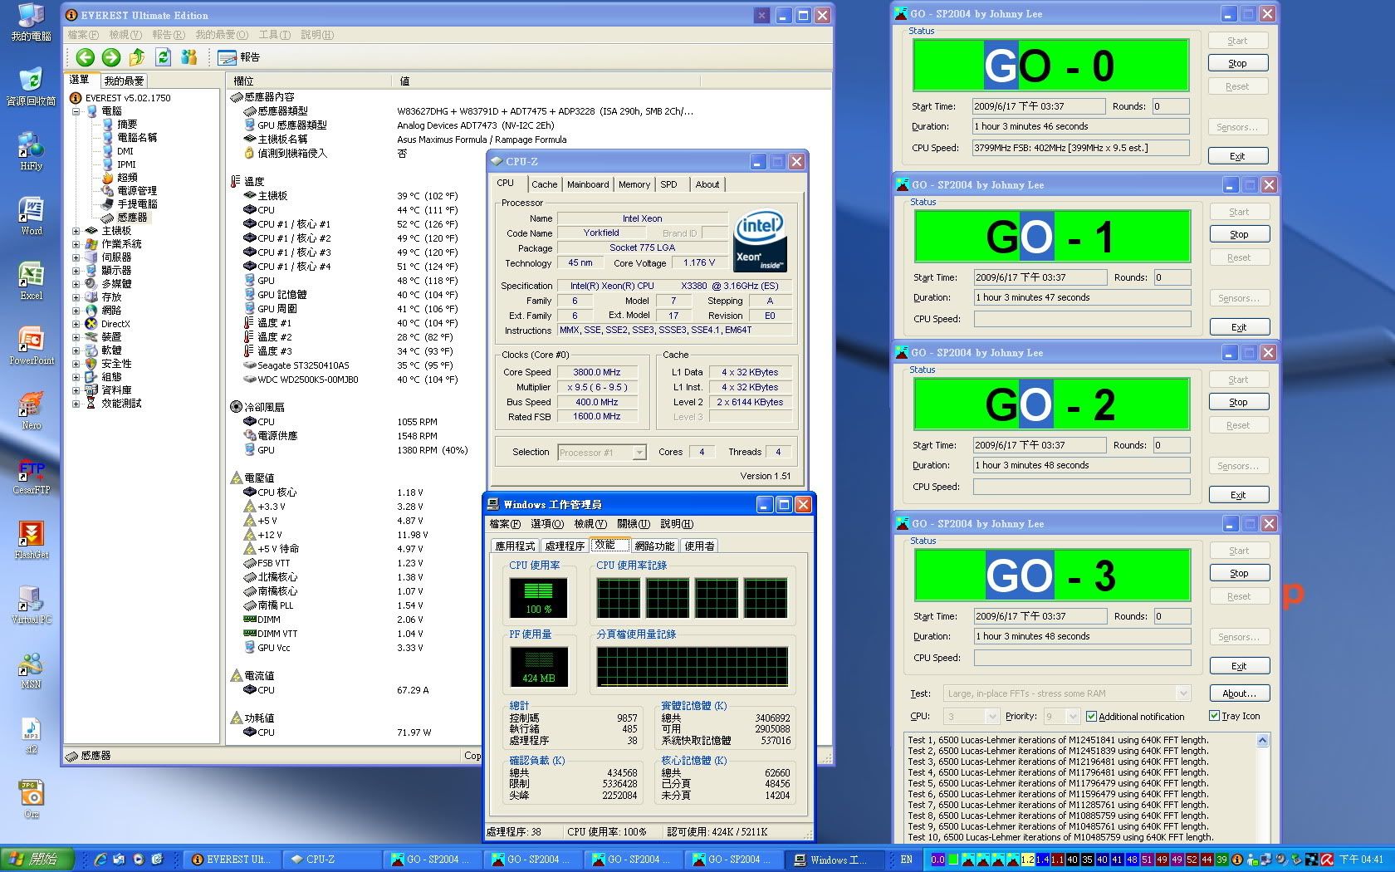Open the FlashGet desktop shortcut
The width and height of the screenshot is (1395, 872).
point(31,541)
